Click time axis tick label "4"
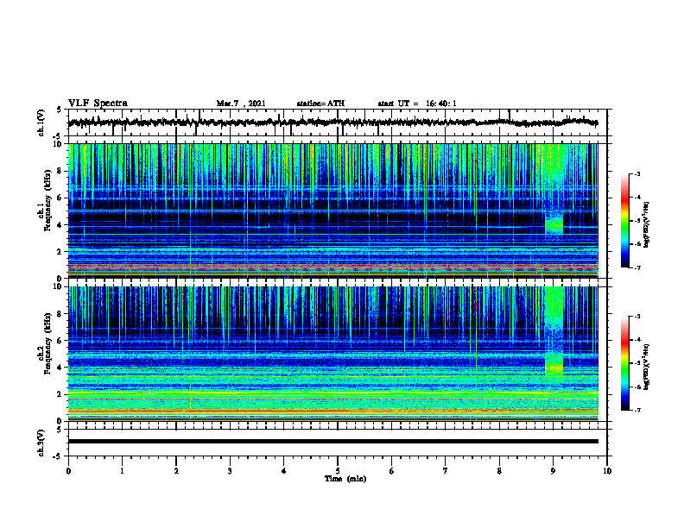 (x=284, y=471)
